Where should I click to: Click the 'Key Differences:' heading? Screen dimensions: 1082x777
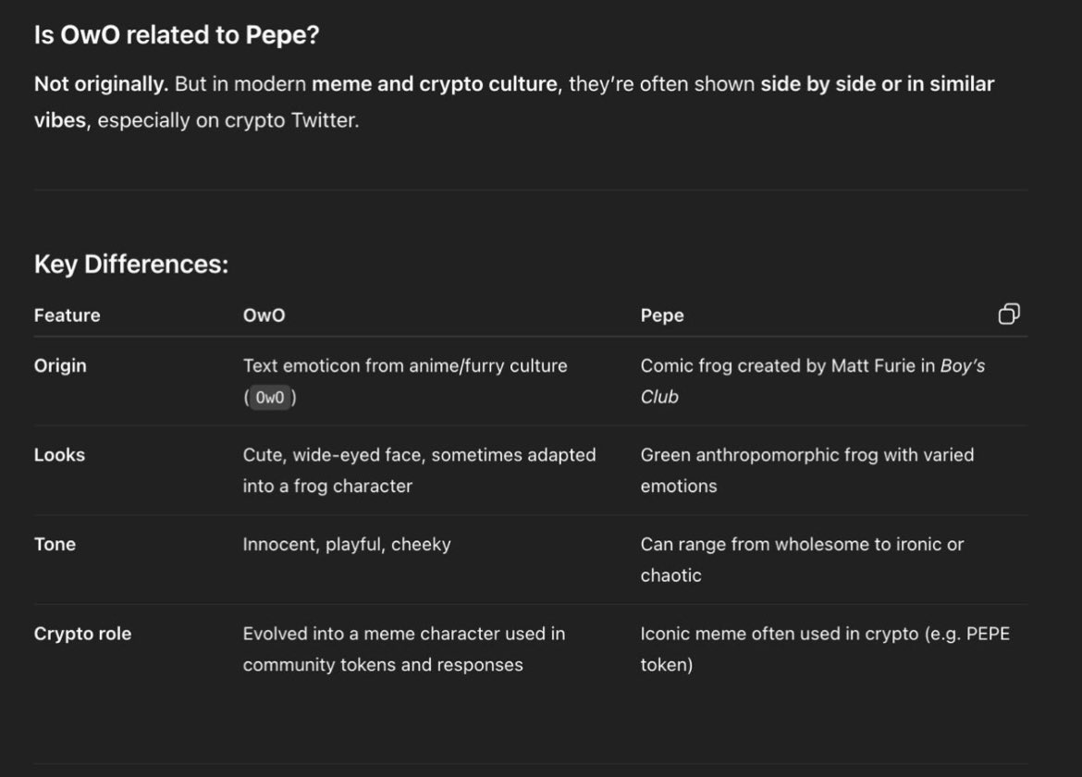coord(131,265)
